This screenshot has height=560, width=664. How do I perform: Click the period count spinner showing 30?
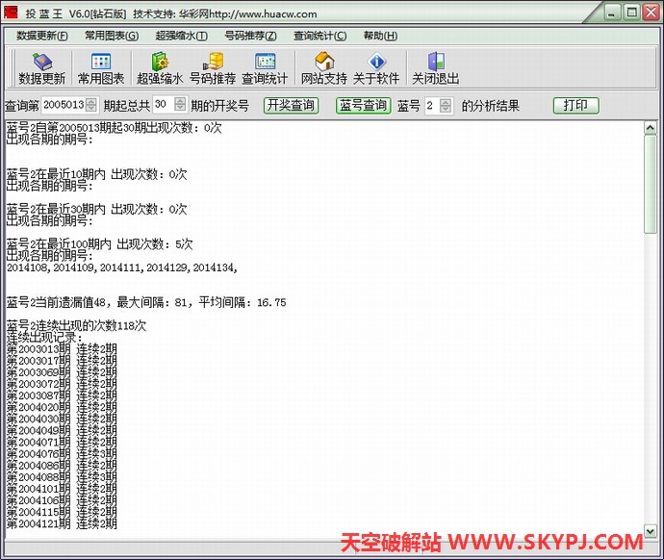click(164, 105)
